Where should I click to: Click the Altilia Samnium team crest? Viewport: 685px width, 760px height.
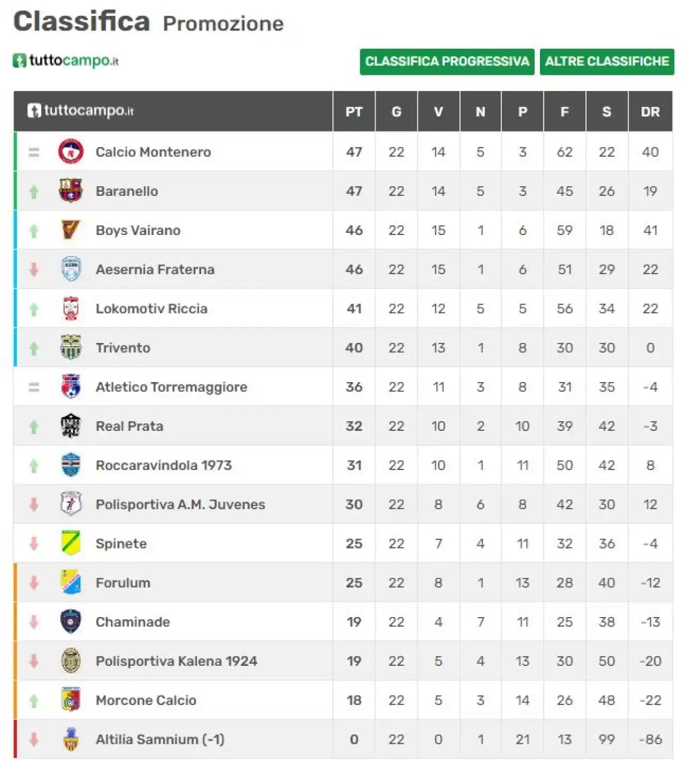pyautogui.click(x=71, y=739)
